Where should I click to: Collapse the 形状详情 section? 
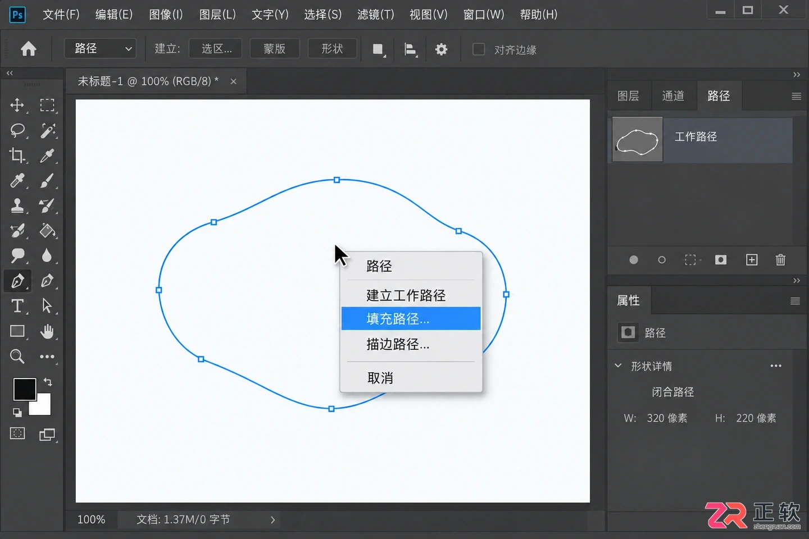pyautogui.click(x=618, y=366)
